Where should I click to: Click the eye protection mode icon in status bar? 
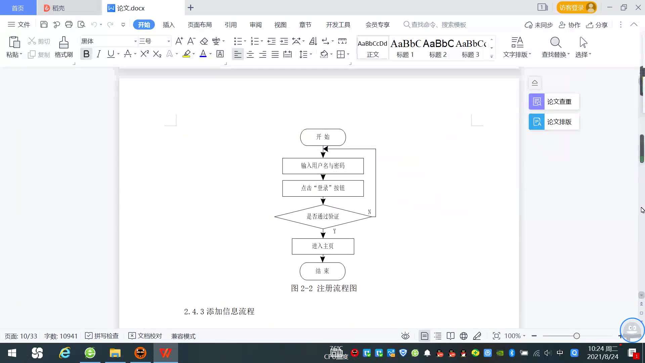click(x=405, y=336)
